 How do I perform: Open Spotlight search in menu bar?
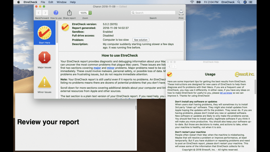239,2
